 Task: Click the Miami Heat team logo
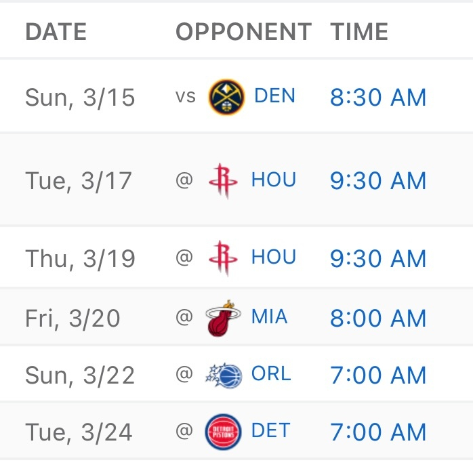(224, 318)
